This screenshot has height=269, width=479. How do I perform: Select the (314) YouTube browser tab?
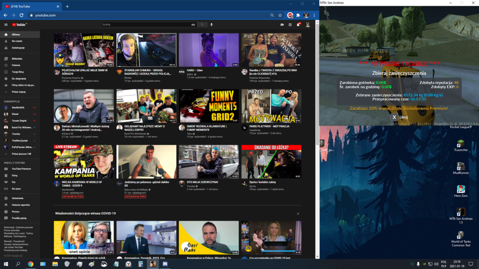31,6
